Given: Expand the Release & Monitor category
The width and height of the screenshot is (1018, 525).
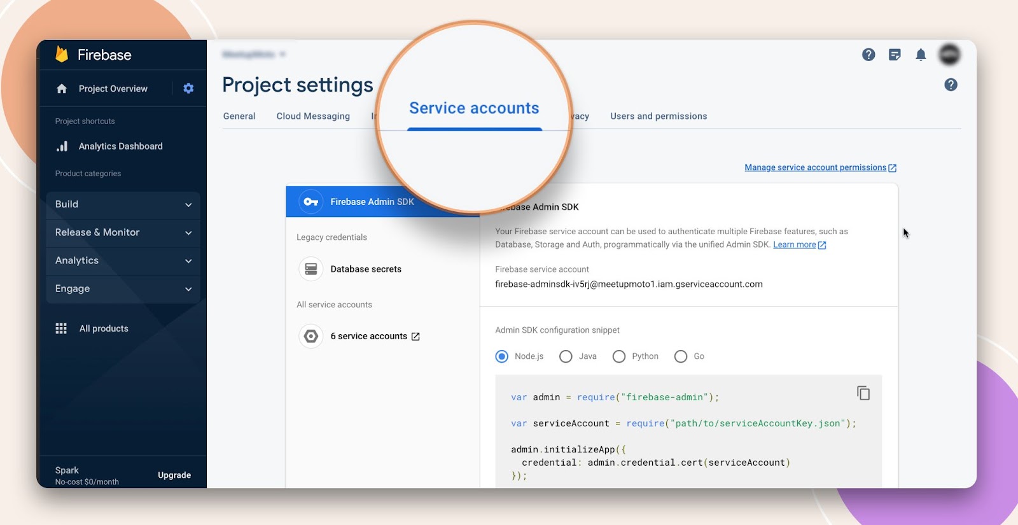Looking at the screenshot, I should click(123, 232).
